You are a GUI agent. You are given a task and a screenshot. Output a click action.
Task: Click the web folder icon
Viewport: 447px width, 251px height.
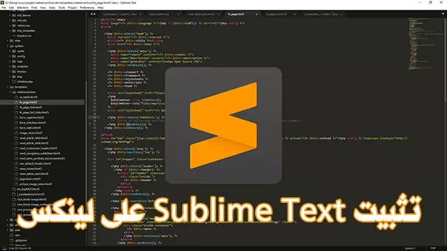point(11,230)
